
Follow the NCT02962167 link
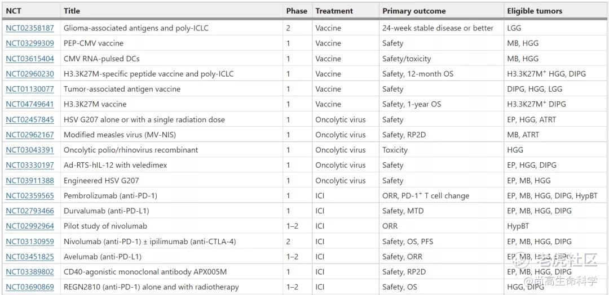pyautogui.click(x=30, y=135)
